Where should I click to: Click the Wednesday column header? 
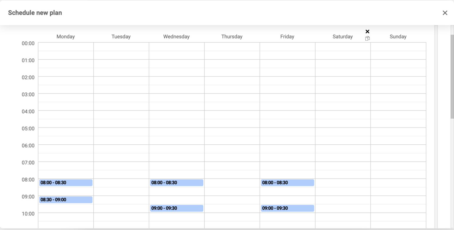tap(176, 36)
